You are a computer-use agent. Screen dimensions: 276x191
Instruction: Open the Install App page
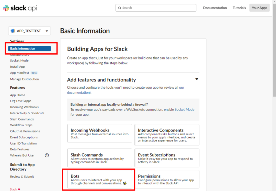click(x=17, y=67)
